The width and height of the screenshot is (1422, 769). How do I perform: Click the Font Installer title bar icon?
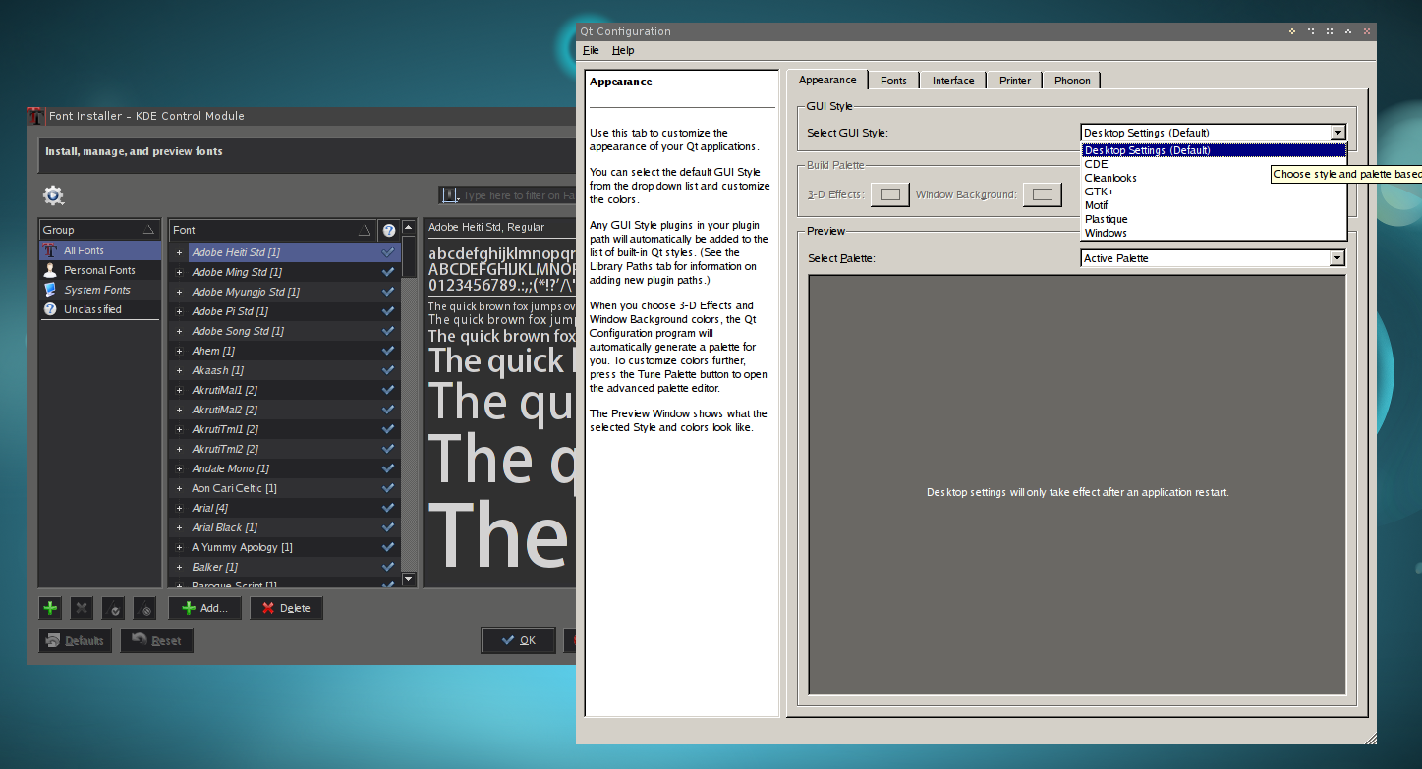36,116
